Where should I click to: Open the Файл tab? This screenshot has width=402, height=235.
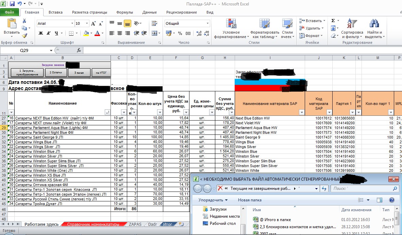[10, 12]
